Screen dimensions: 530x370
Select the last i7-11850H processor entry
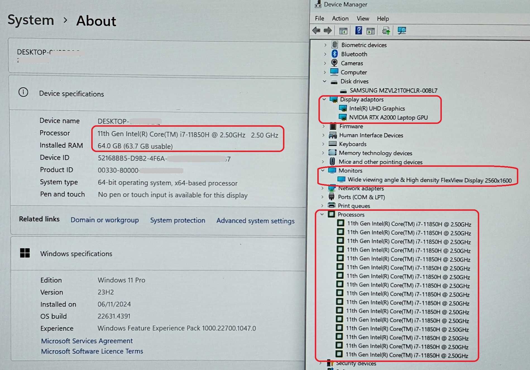click(x=407, y=355)
